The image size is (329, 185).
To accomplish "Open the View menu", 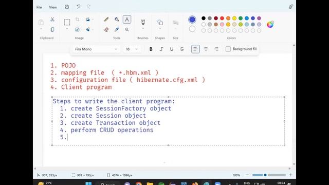I will point(52,7).
